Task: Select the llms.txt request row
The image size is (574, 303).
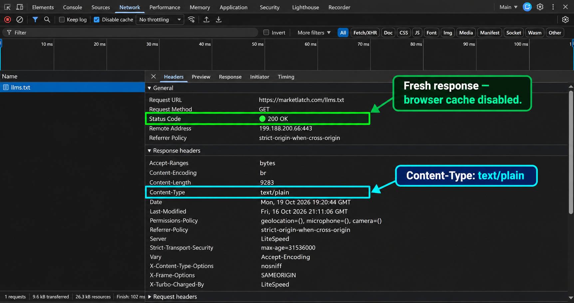Action: point(72,87)
